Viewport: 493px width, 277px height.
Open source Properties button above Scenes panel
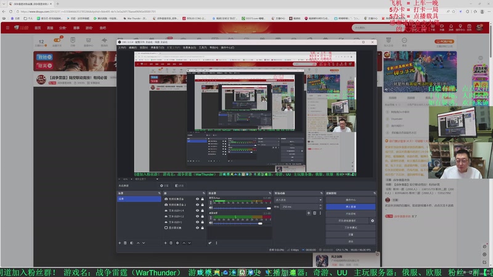pos(165,186)
